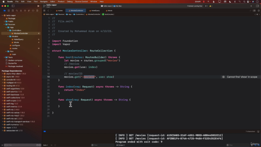Screen dimensions: 261x147
Task: Open the breakpoint navigator icon
Action: (33, 11)
